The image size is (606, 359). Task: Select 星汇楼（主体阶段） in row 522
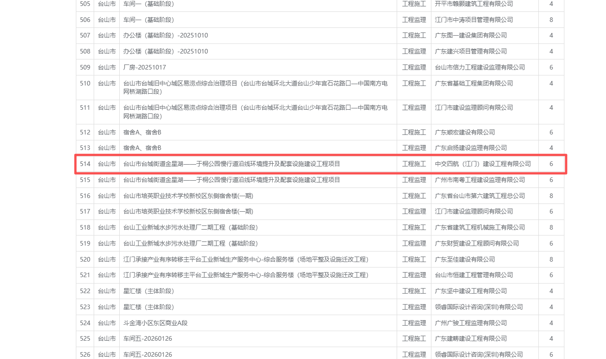click(149, 291)
